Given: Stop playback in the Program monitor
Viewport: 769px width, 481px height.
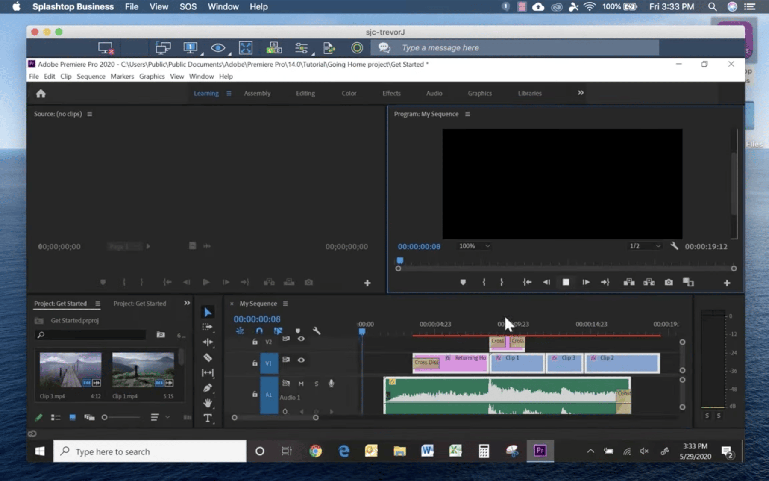Looking at the screenshot, I should coord(566,282).
